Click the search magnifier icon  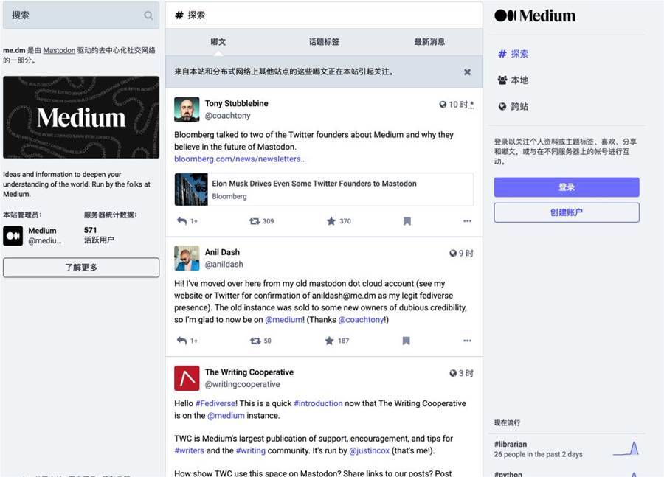coord(148,15)
